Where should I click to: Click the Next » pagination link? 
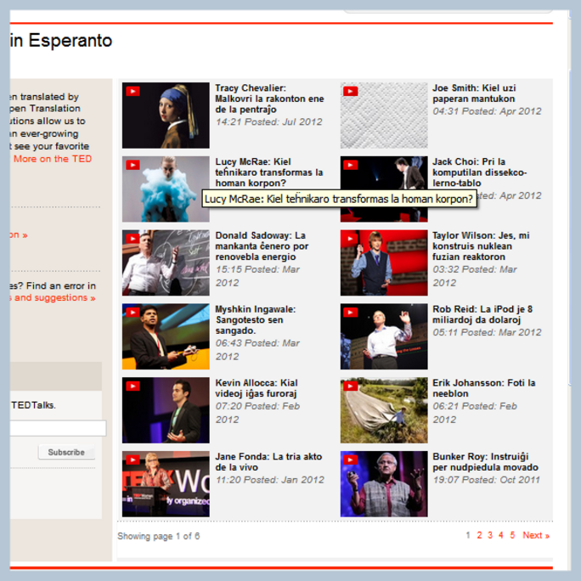tap(536, 535)
